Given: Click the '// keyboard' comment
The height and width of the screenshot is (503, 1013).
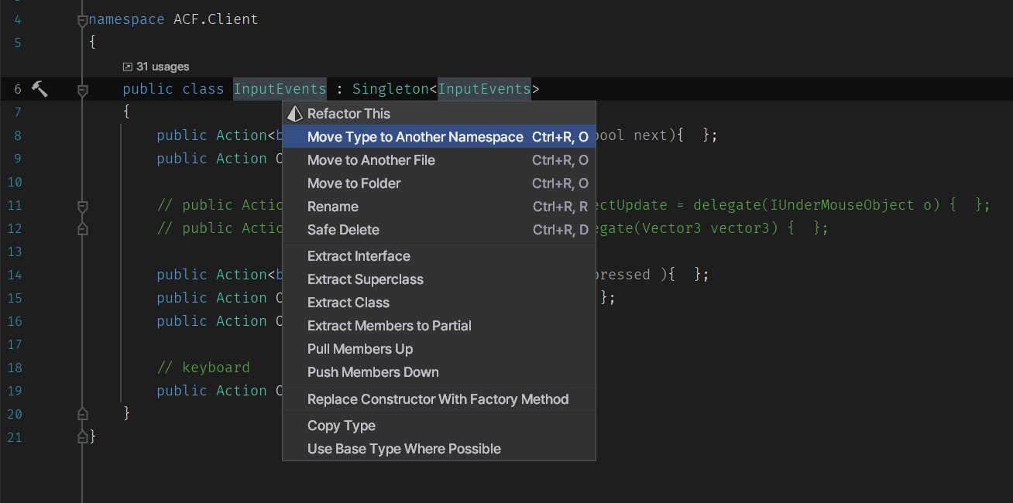Looking at the screenshot, I should pyautogui.click(x=203, y=368).
